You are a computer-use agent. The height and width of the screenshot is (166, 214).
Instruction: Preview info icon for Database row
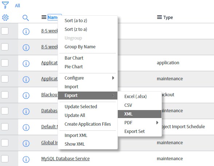pyautogui.click(x=26, y=112)
